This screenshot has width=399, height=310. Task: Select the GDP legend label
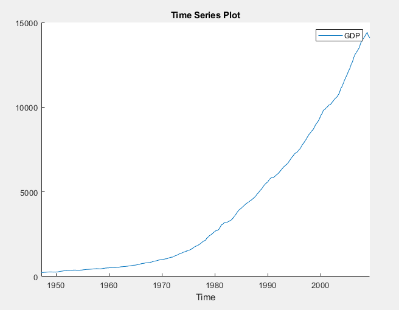coord(353,36)
